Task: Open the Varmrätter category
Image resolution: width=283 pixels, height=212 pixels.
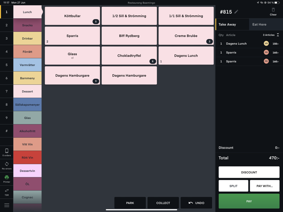Action: [27, 65]
